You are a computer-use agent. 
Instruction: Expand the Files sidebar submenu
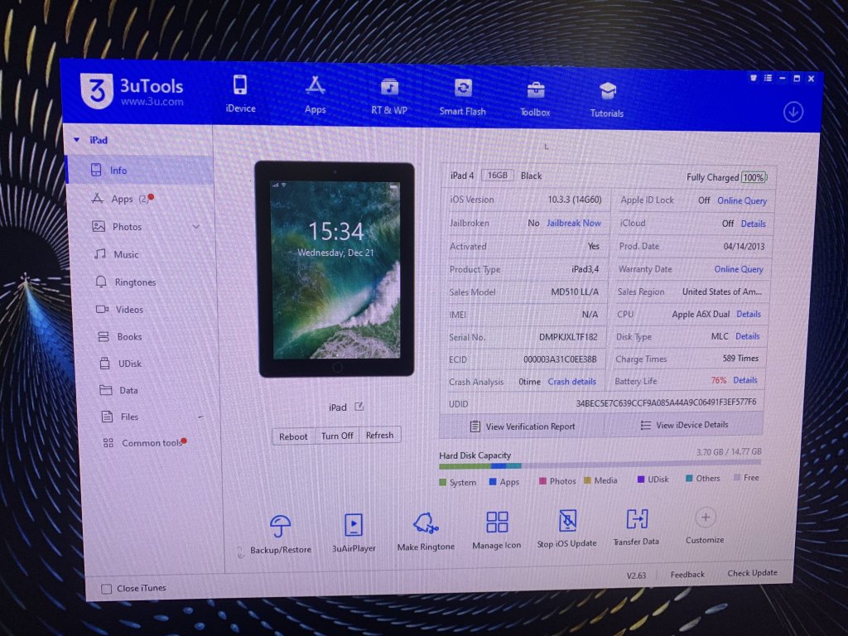(200, 417)
